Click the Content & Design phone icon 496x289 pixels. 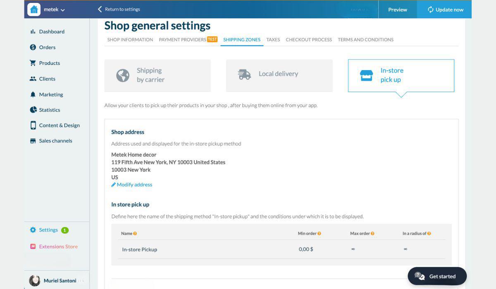click(33, 125)
